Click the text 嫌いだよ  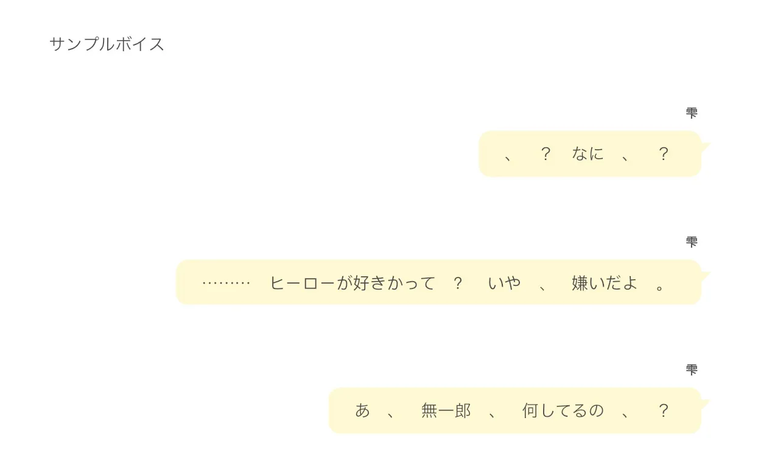pos(605,283)
